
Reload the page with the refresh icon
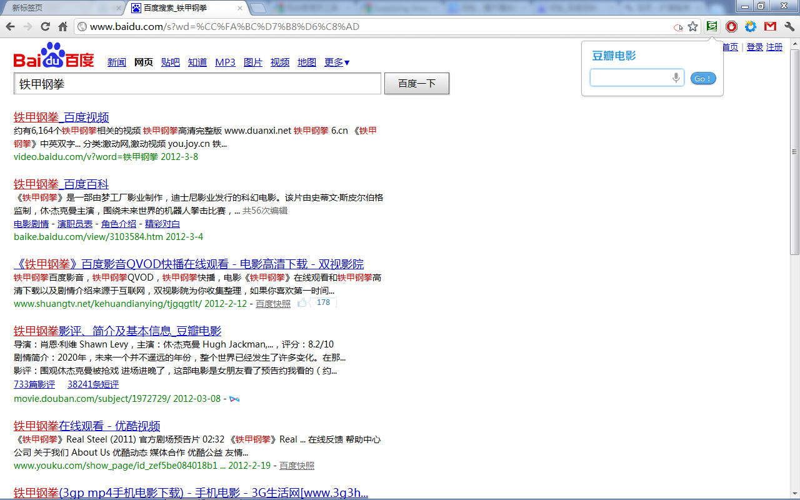pos(45,27)
